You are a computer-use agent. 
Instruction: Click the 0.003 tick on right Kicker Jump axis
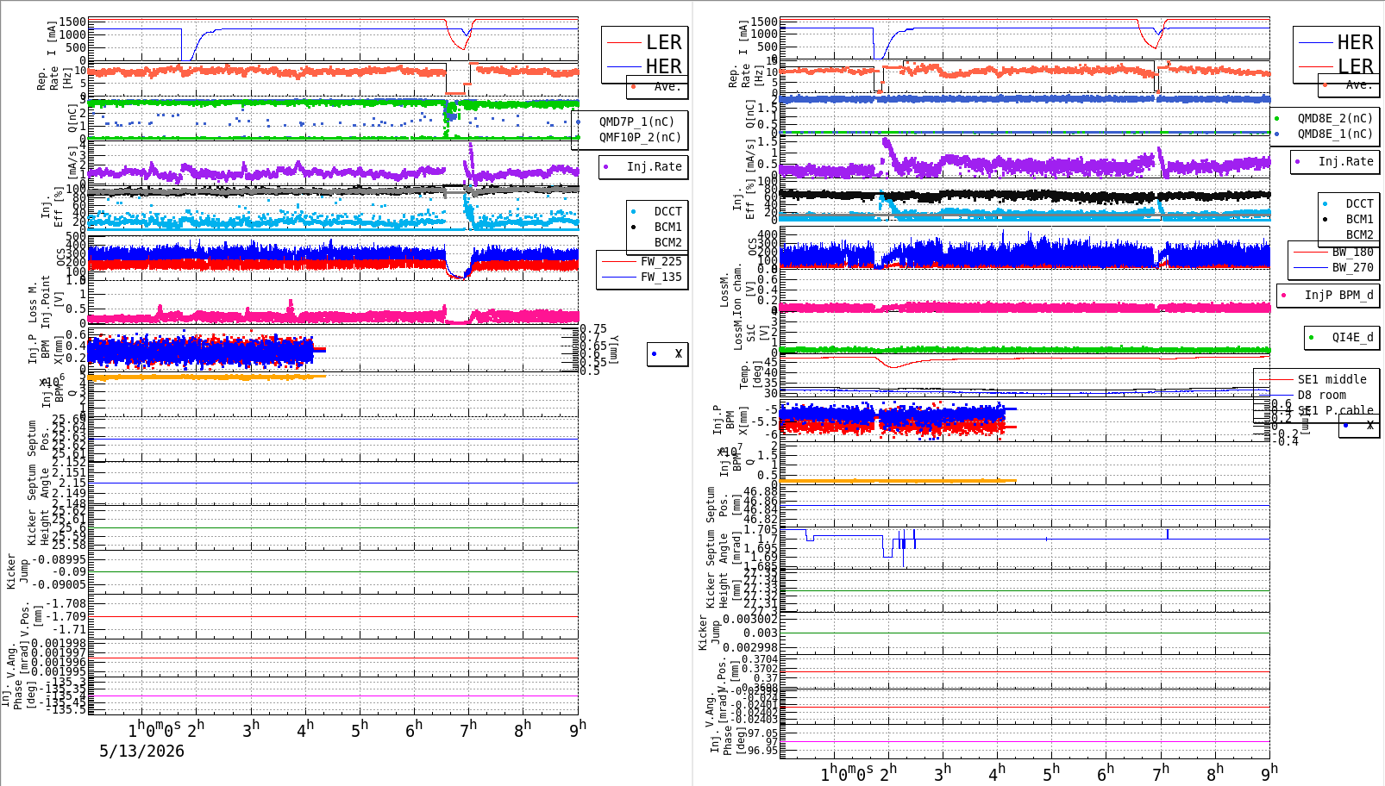759,633
